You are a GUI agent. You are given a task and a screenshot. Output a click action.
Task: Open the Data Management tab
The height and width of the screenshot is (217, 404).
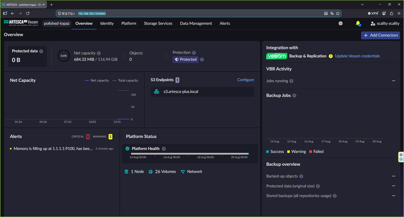point(196,24)
